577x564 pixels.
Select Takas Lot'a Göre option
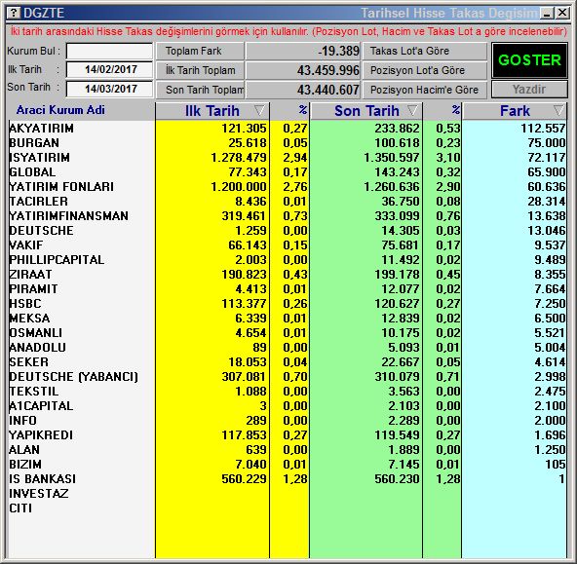coord(425,51)
